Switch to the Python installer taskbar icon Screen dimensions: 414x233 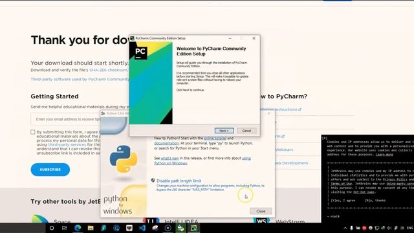coord(181,228)
